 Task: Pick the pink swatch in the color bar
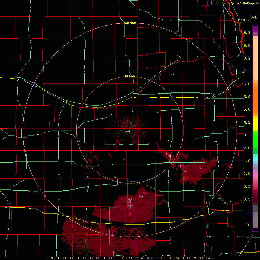[x=255, y=175]
